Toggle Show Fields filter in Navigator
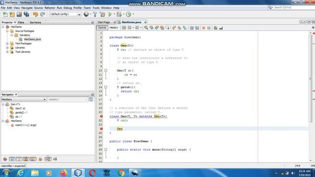The width and height of the screenshot is (315, 177). pos(12,159)
